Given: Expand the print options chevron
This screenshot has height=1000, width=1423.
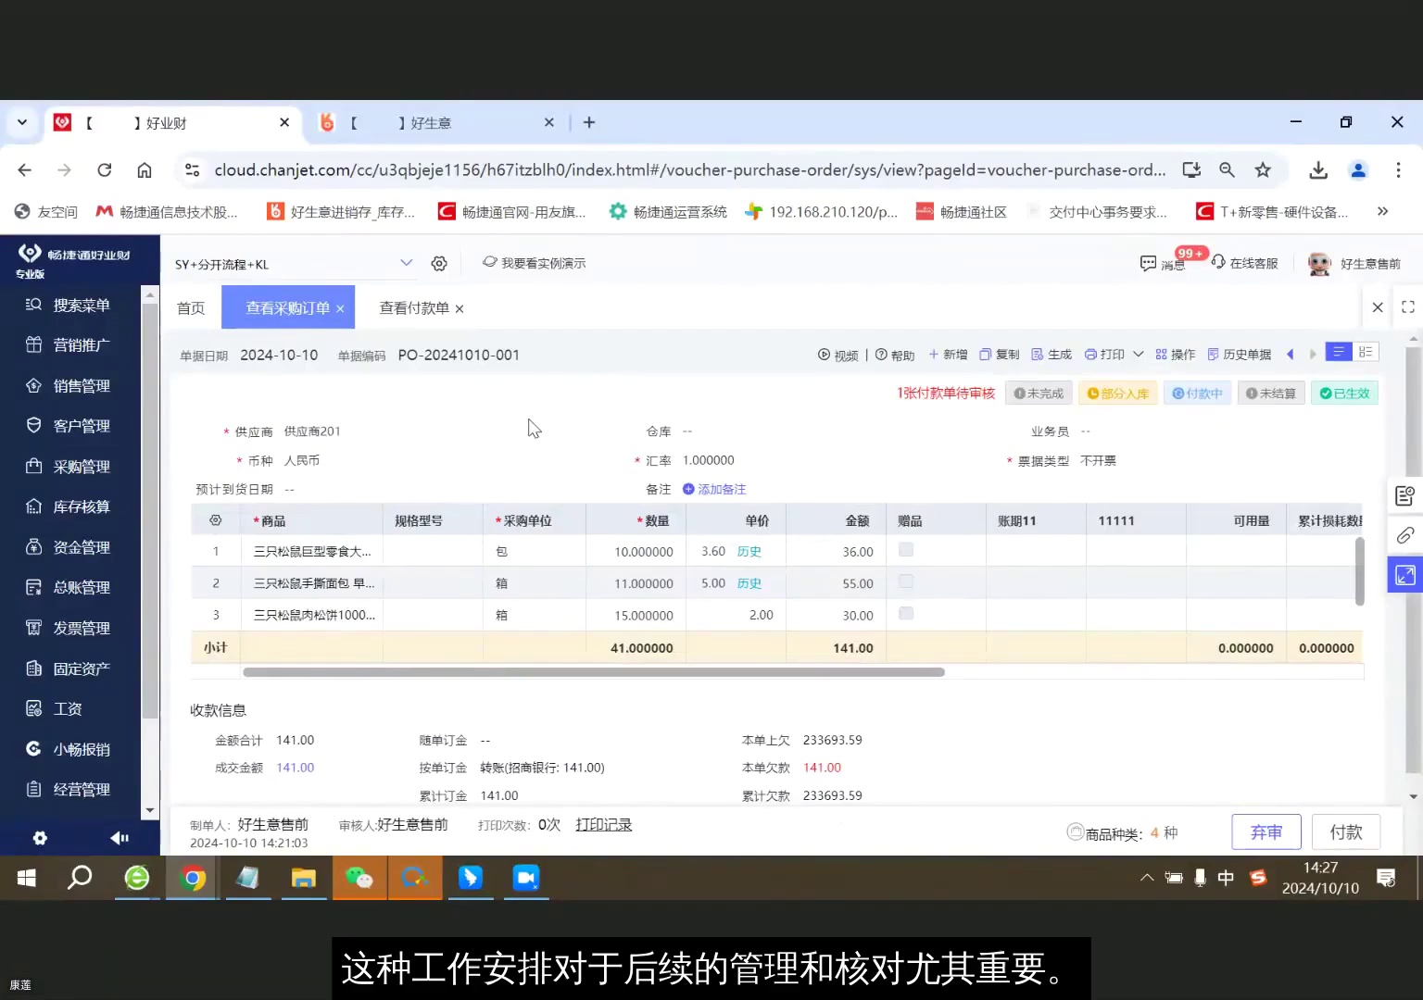Looking at the screenshot, I should click(x=1137, y=354).
